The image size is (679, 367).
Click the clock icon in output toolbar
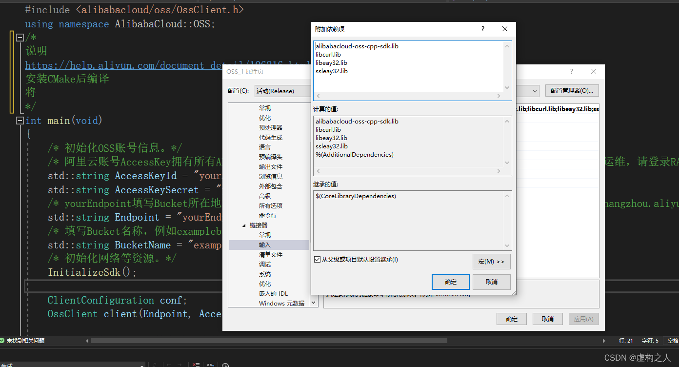(x=225, y=365)
